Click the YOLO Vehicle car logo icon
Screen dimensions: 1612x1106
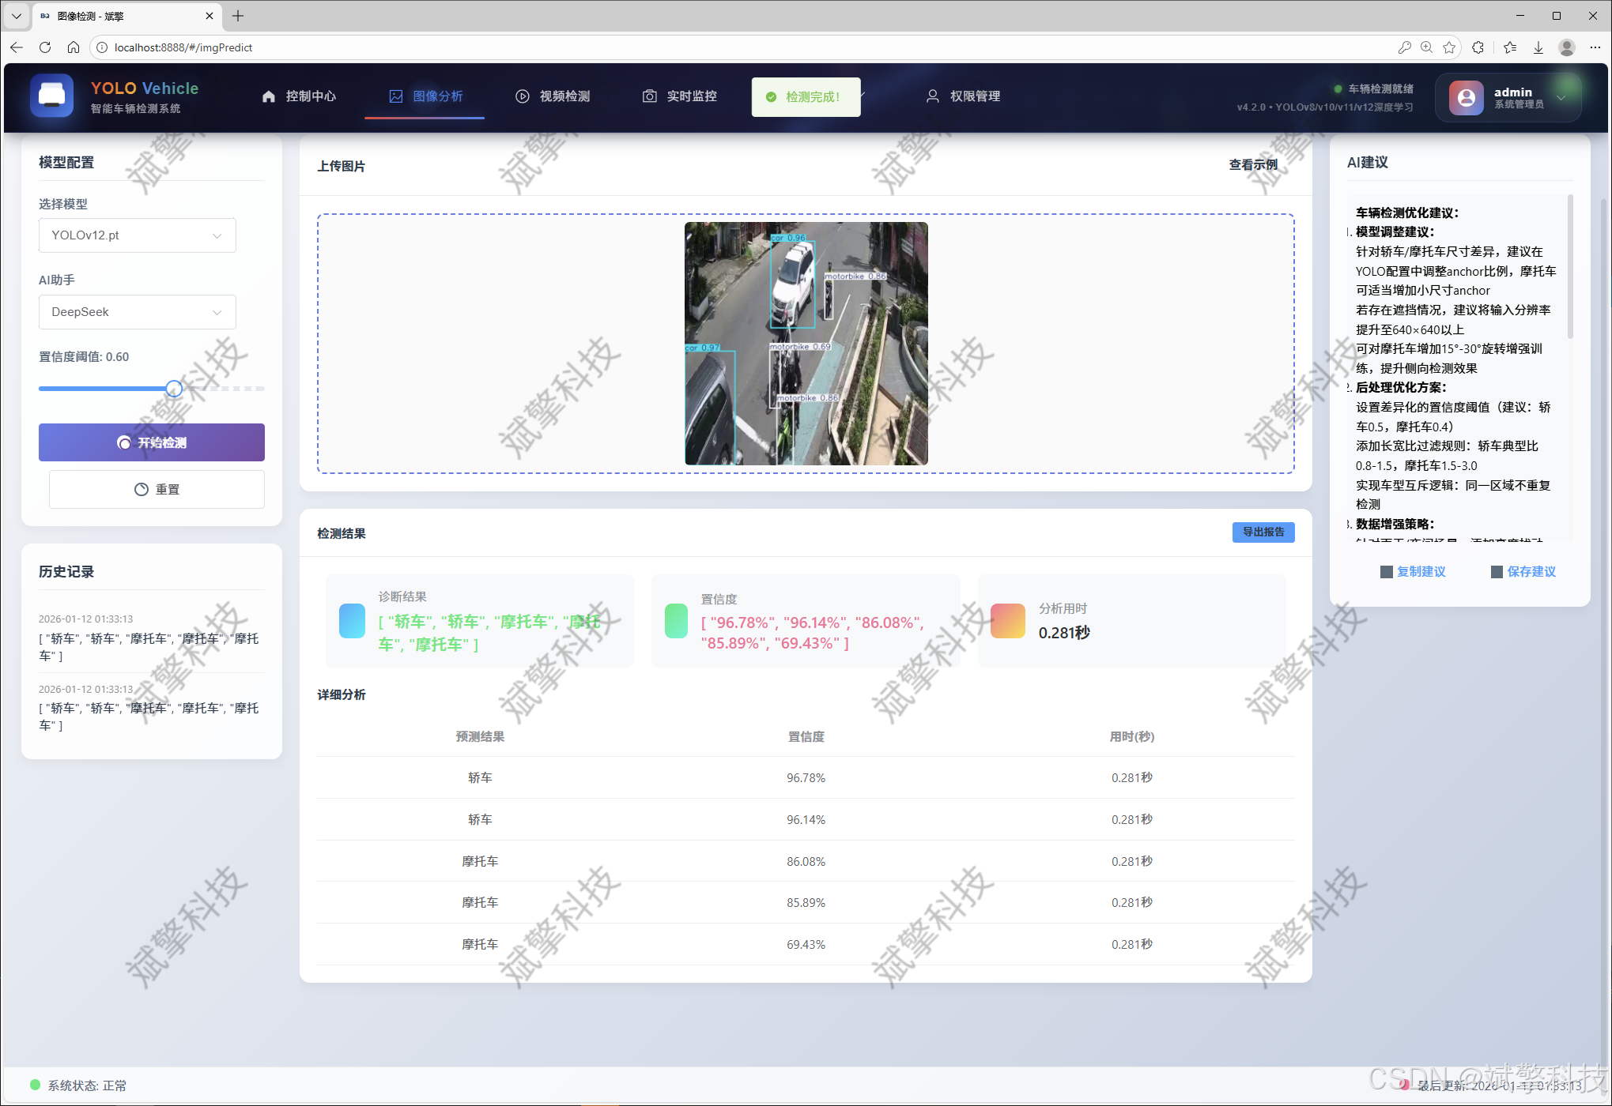point(52,96)
